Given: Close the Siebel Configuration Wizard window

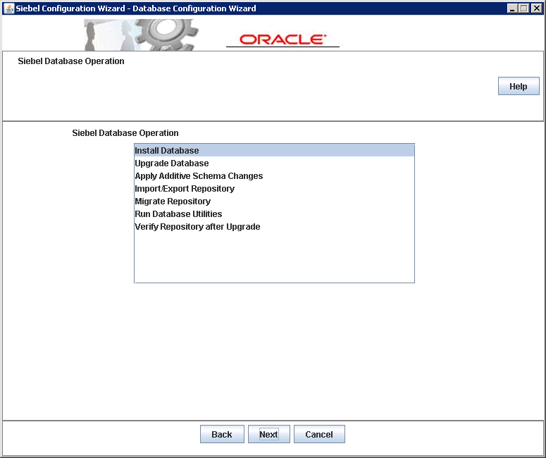Looking at the screenshot, I should [x=537, y=8].
